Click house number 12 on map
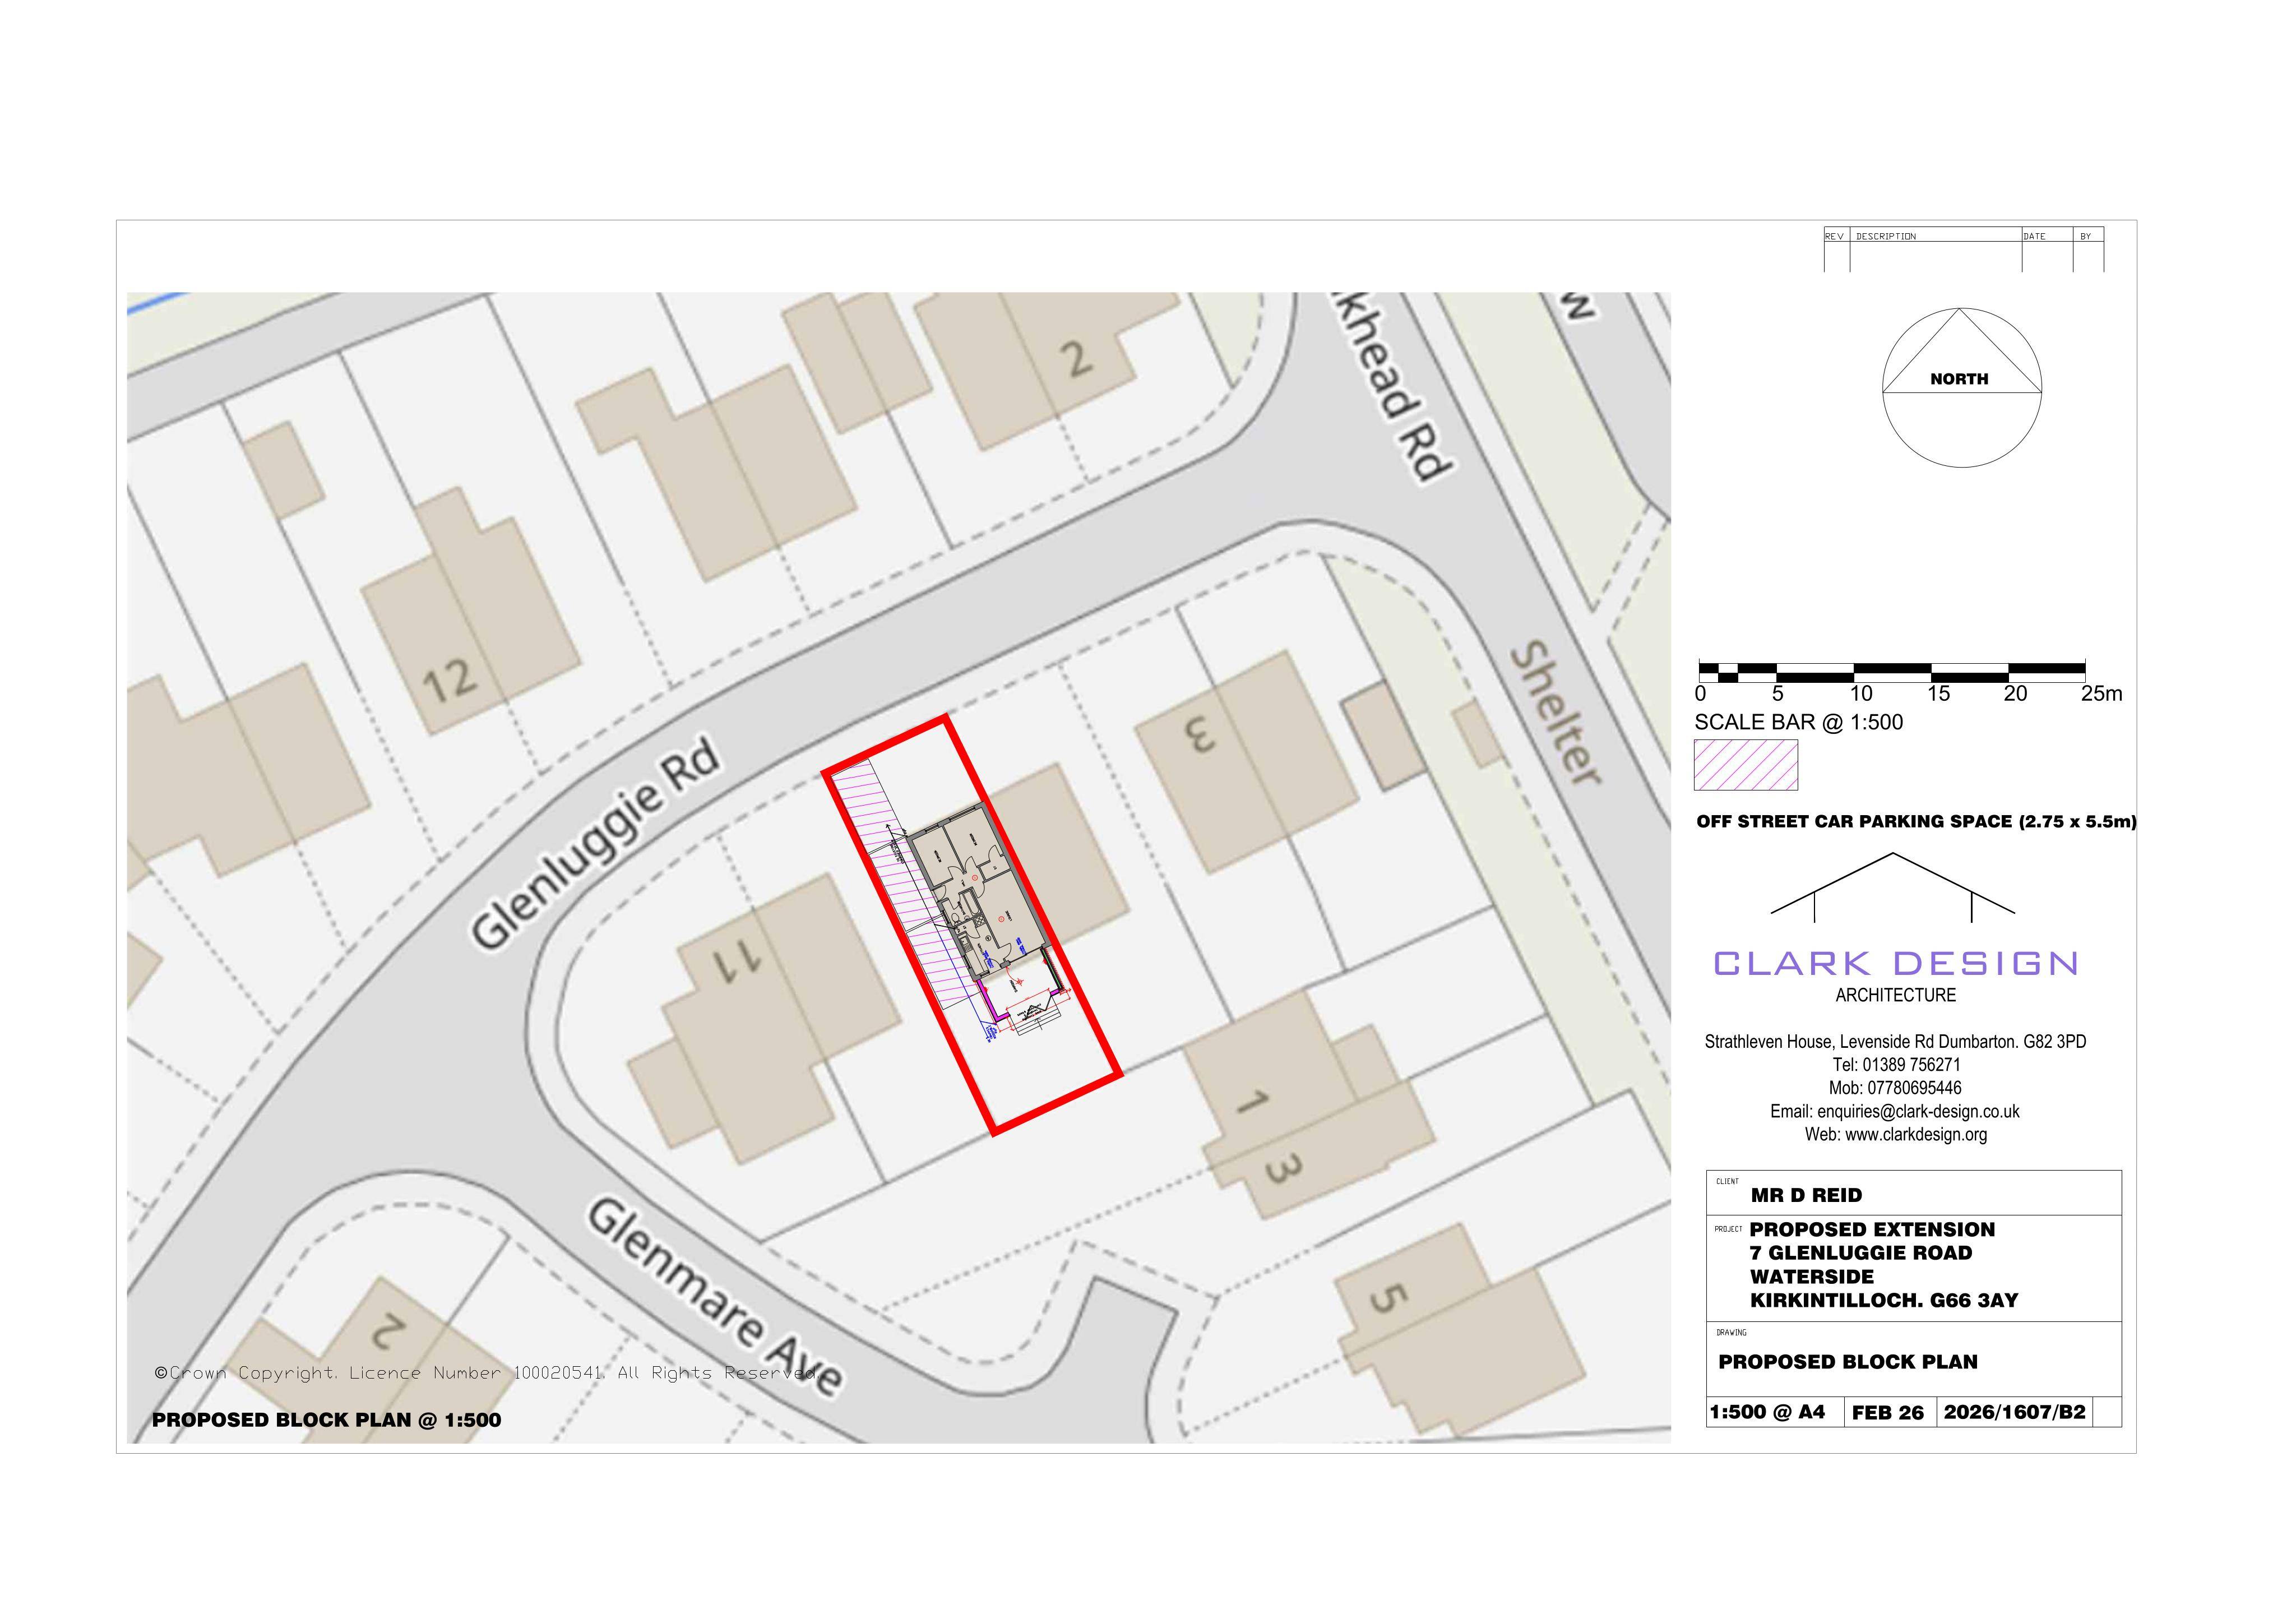Screen dimensions: 2296x1623 (449, 681)
